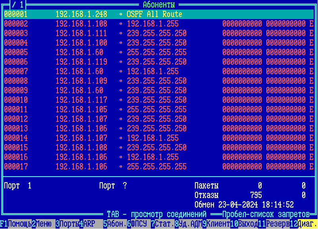Click Резерв function key item
Viewport: 318px width, 229px height.
pyautogui.click(x=278, y=224)
